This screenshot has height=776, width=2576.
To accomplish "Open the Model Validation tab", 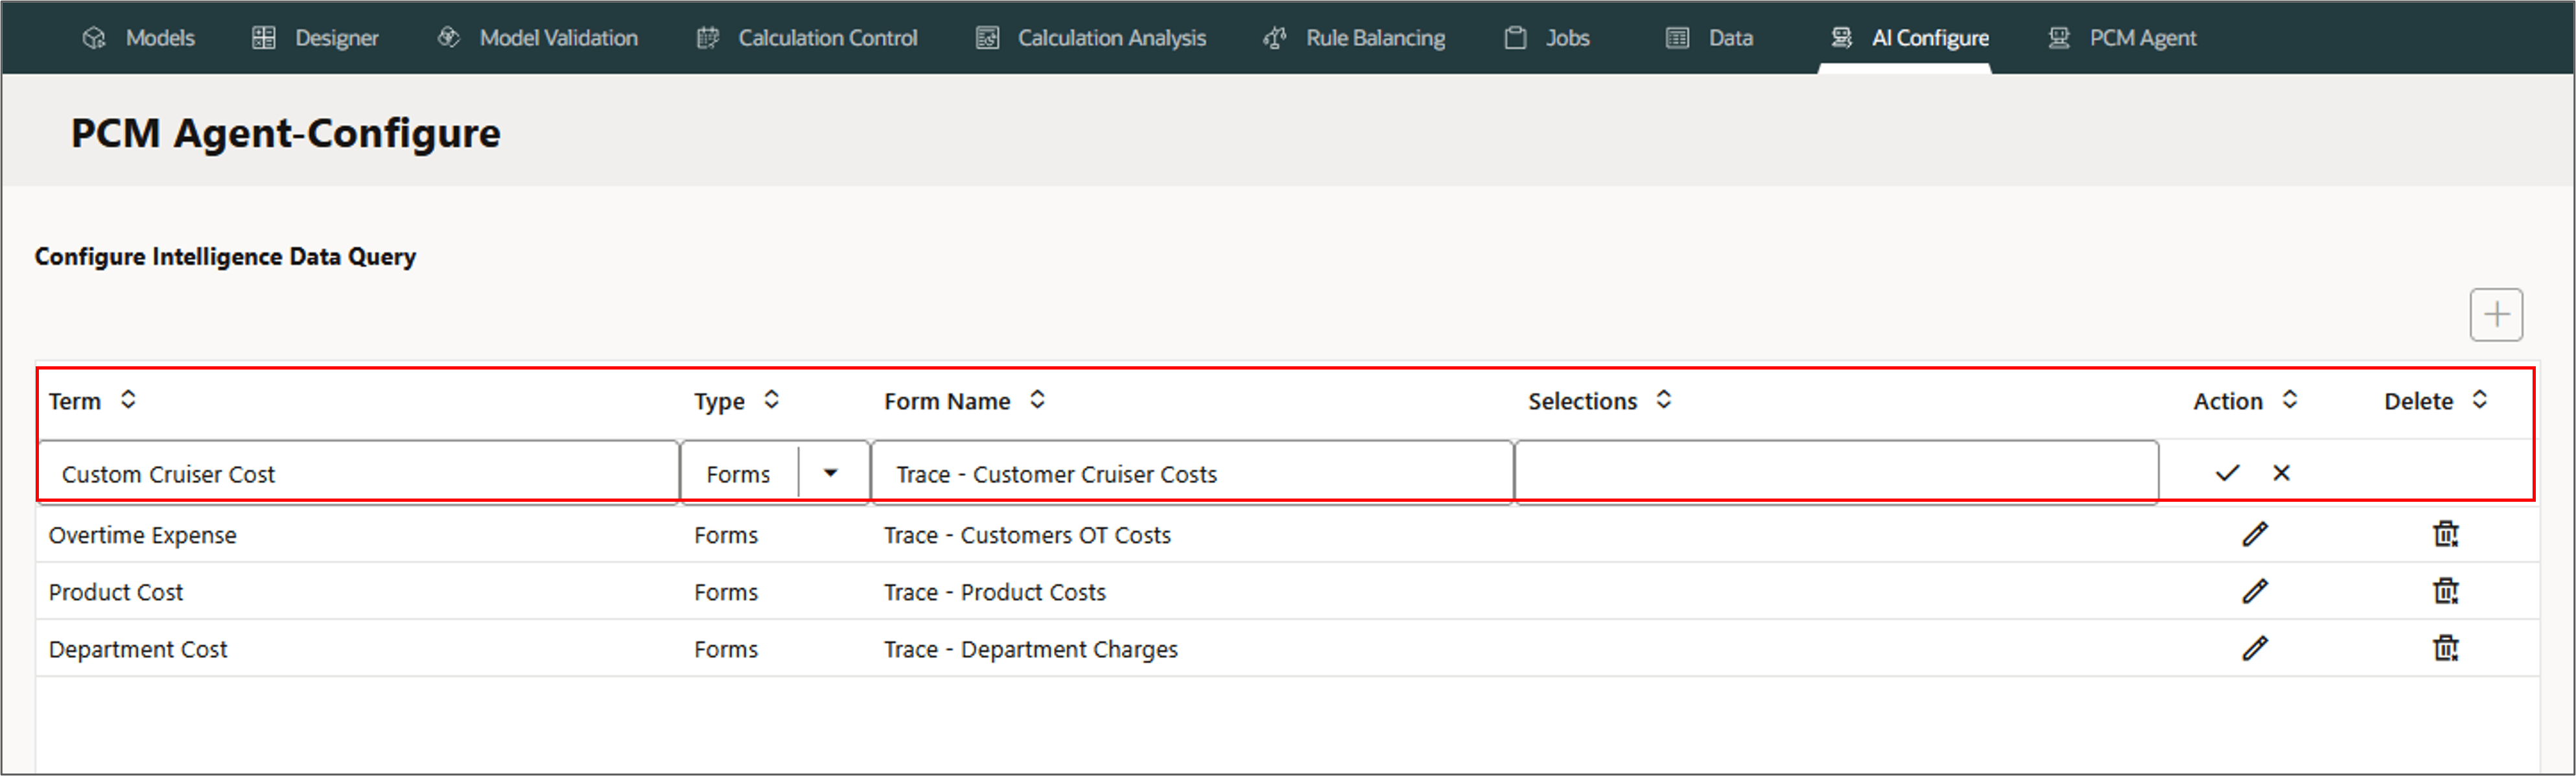I will tap(538, 38).
